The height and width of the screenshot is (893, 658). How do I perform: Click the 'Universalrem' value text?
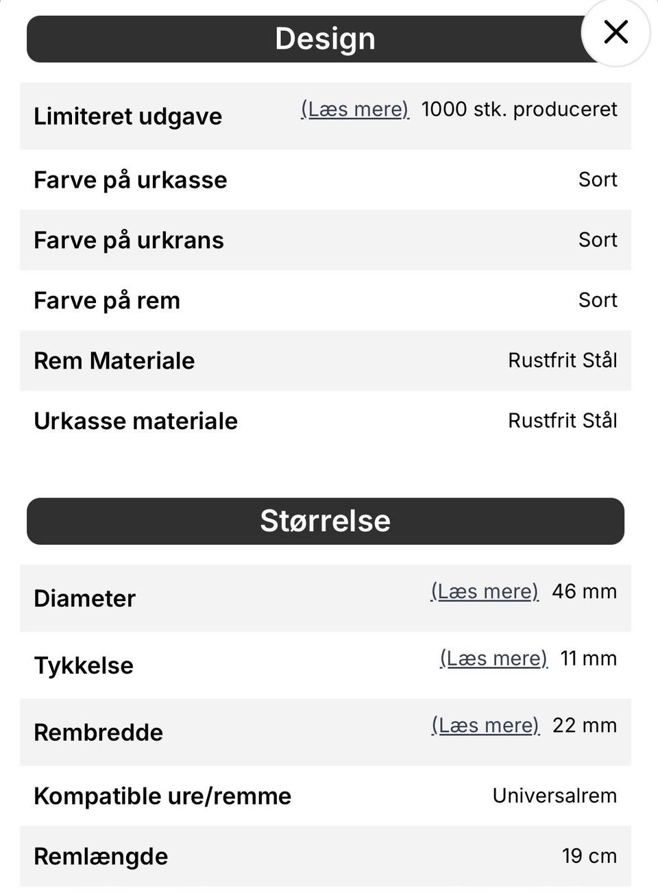(x=555, y=796)
